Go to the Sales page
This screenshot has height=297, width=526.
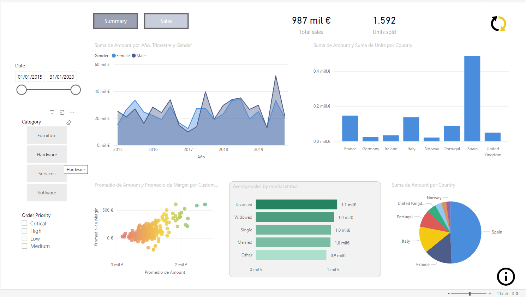click(x=166, y=21)
